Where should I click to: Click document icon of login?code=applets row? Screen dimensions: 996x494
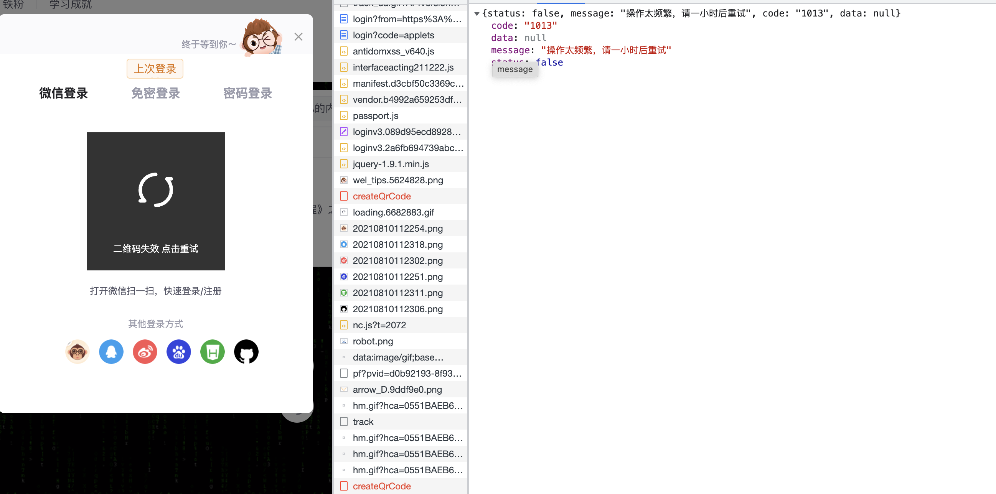343,35
